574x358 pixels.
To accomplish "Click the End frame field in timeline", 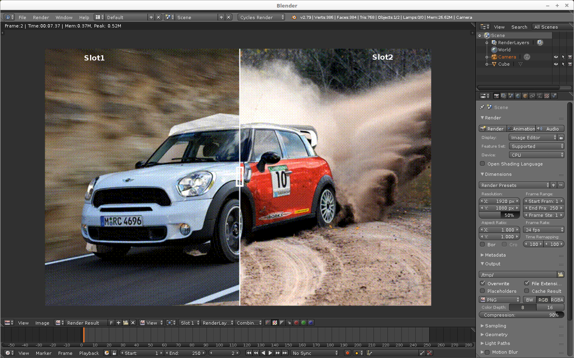I will click(185, 353).
